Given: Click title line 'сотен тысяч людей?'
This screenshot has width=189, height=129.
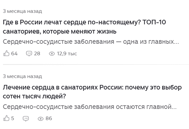Looking at the screenshot, I should coord(34,96).
